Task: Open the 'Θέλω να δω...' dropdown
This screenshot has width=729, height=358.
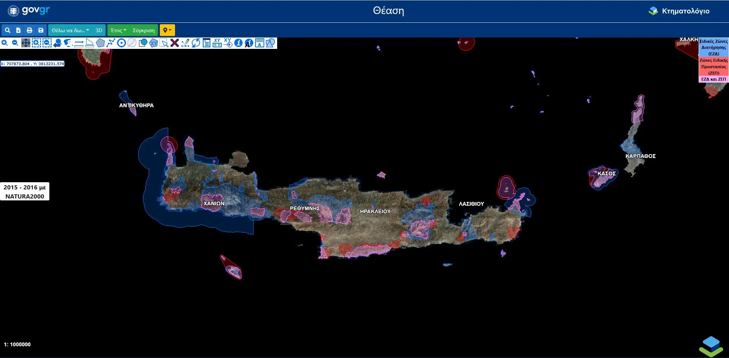Action: pyautogui.click(x=70, y=30)
